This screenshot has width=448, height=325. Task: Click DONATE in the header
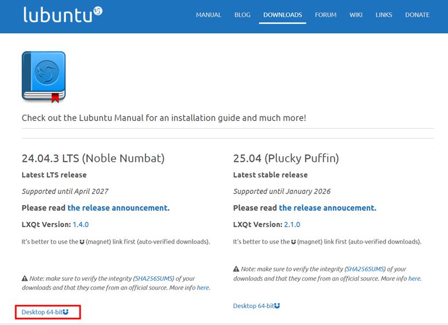[417, 15]
